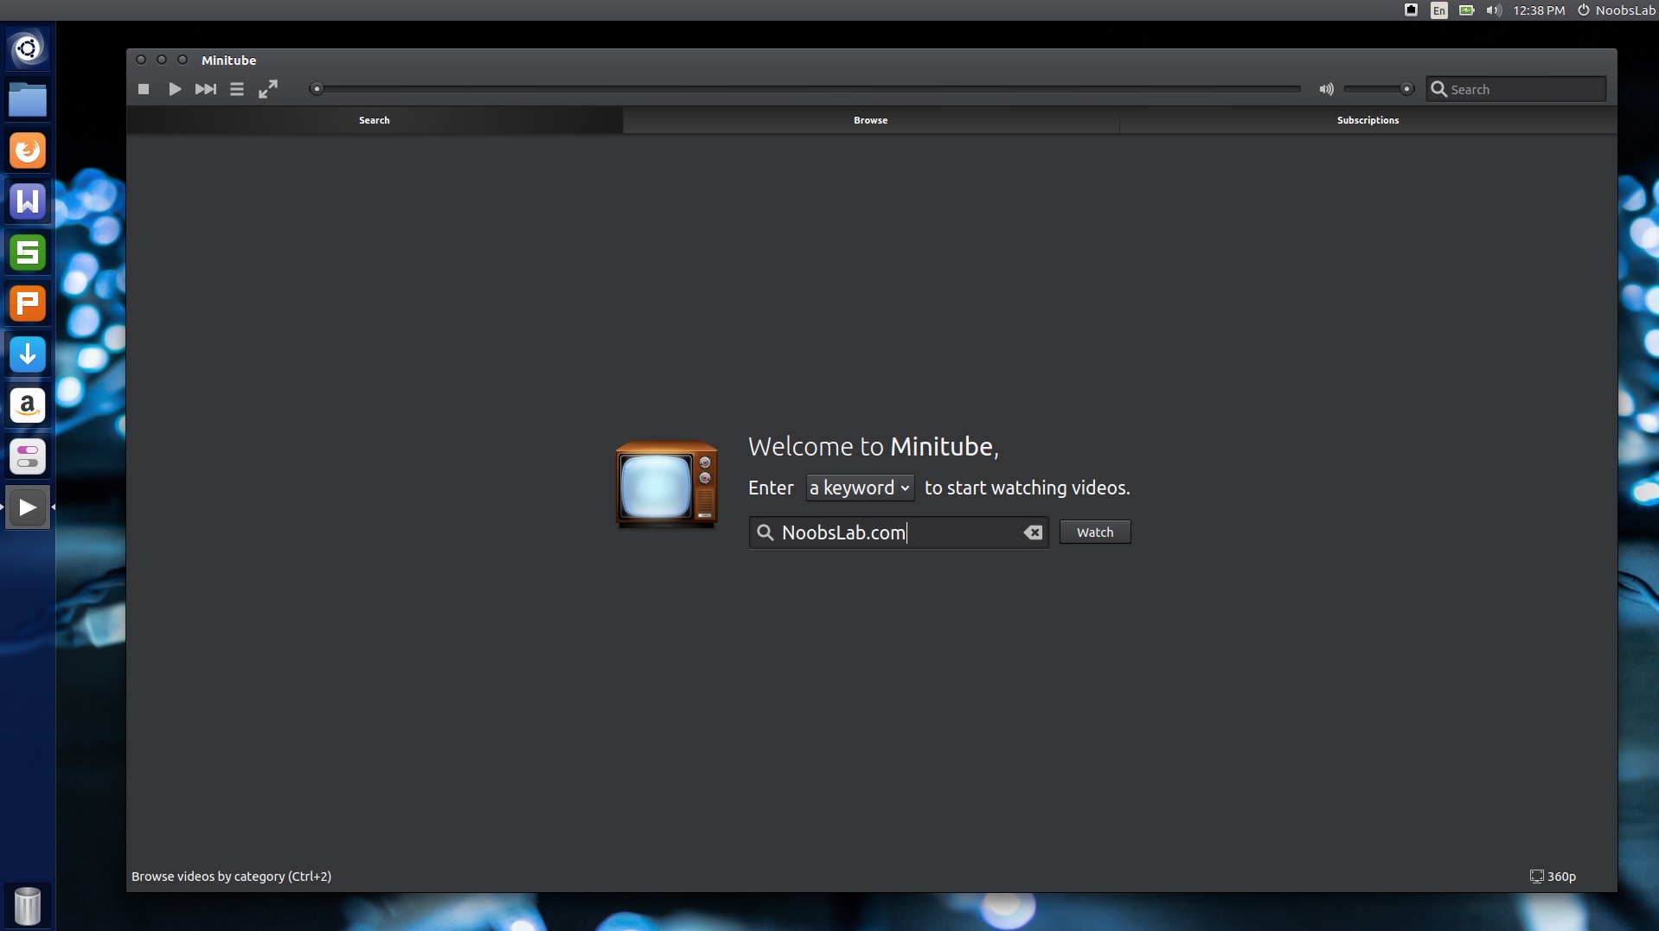Open the blue download app
This screenshot has height=931, width=1659.
[x=28, y=354]
